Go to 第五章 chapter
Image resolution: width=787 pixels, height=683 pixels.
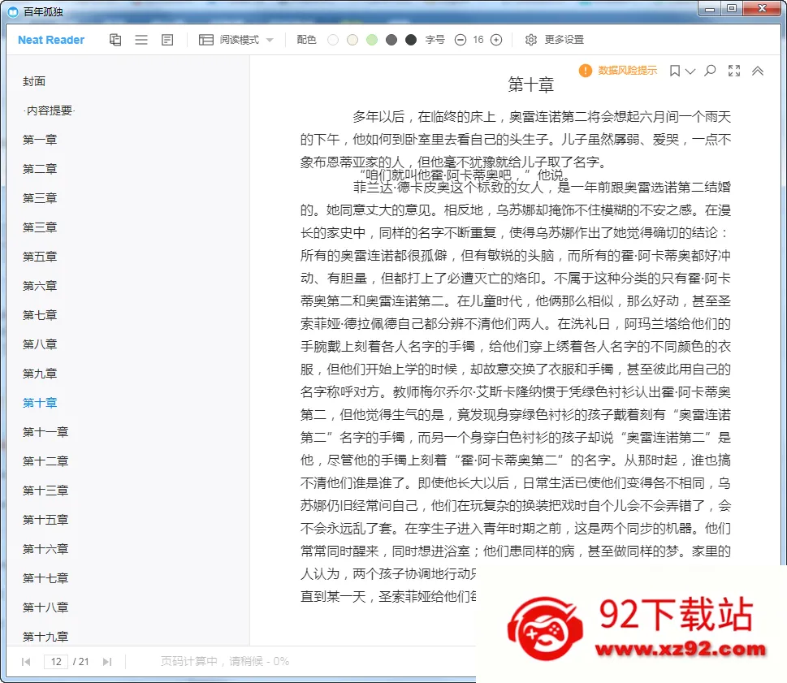[40, 257]
